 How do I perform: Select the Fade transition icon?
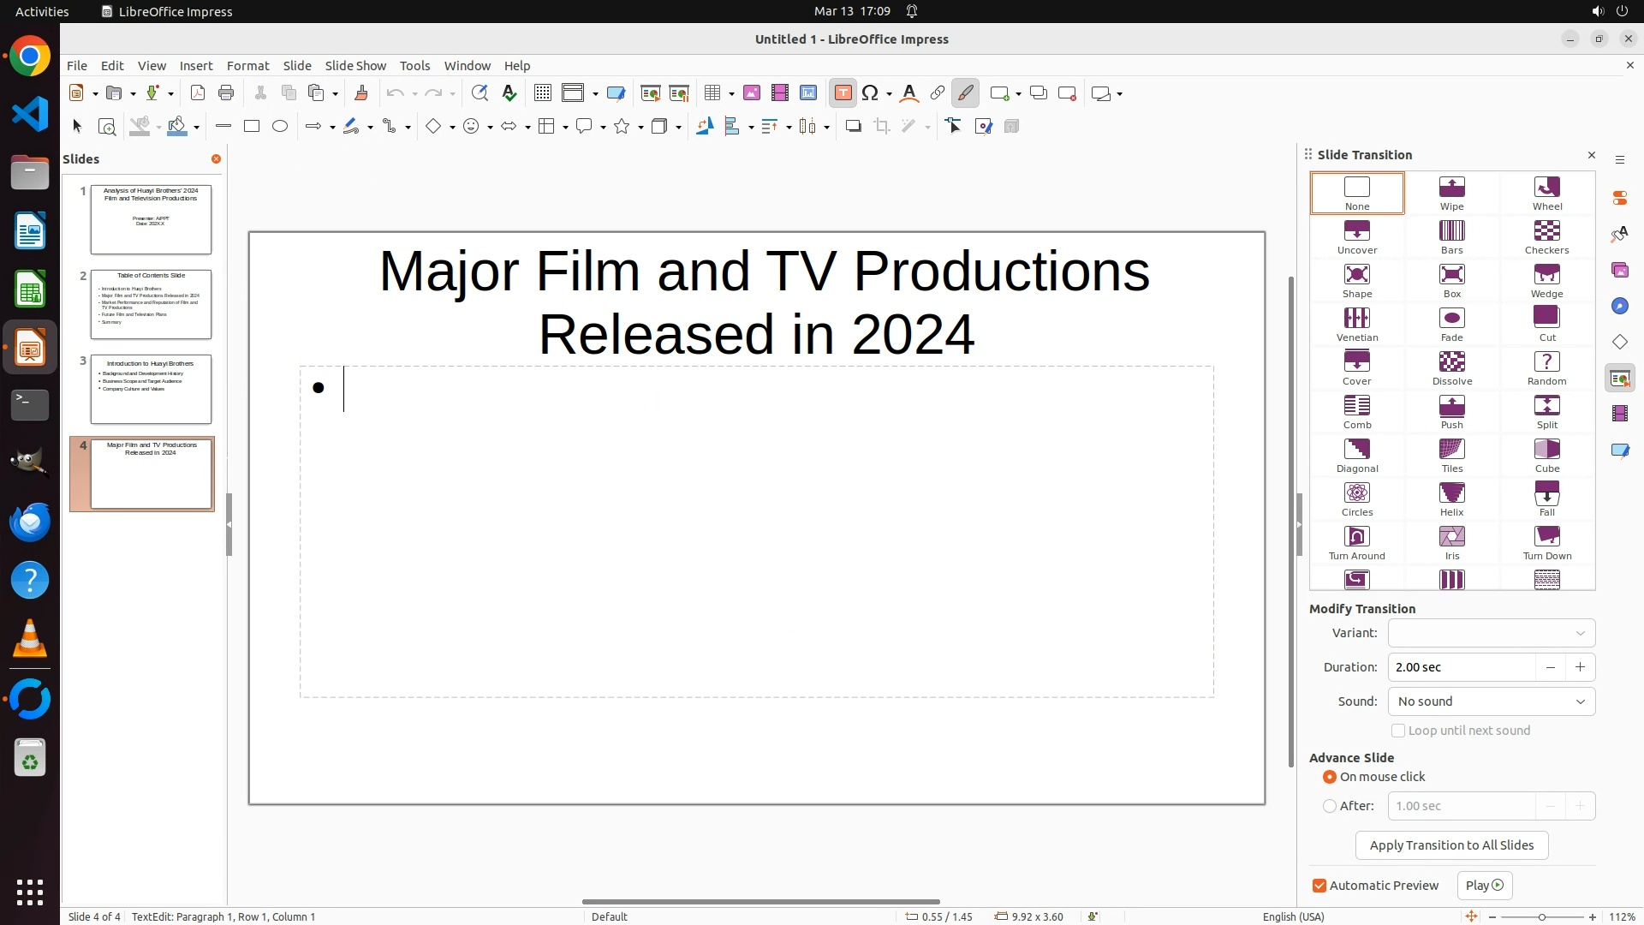coord(1451,325)
